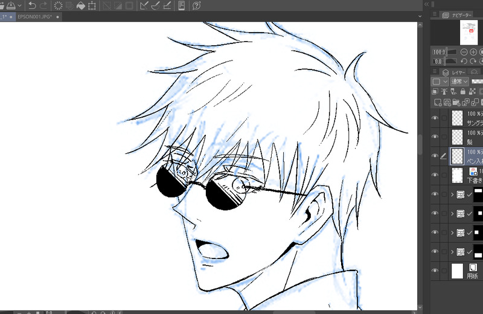Switch to EPSON001.JPG canvas tab
Image resolution: width=483 pixels, height=314 pixels.
(x=34, y=17)
